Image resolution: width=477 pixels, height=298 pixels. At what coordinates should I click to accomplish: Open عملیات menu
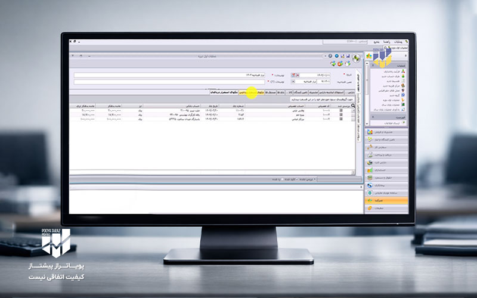[398, 42]
